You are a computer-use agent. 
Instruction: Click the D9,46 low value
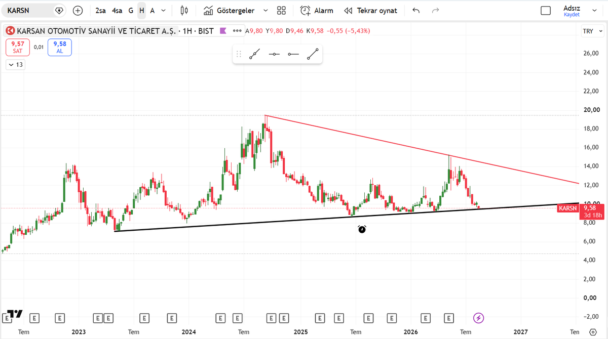tap(295, 31)
